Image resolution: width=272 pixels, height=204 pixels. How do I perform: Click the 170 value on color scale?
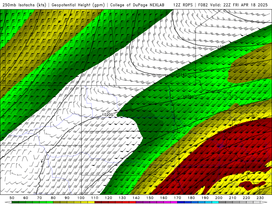[x=177, y=198]
